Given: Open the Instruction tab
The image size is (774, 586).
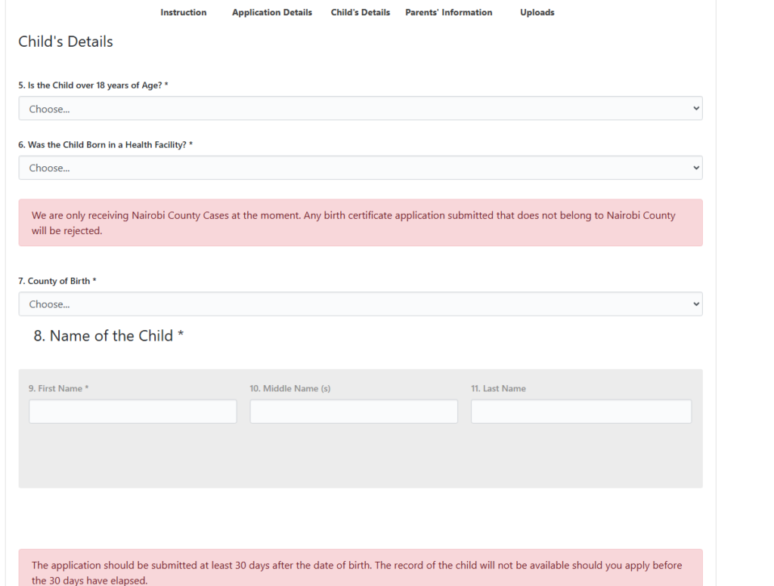Looking at the screenshot, I should [x=183, y=13].
